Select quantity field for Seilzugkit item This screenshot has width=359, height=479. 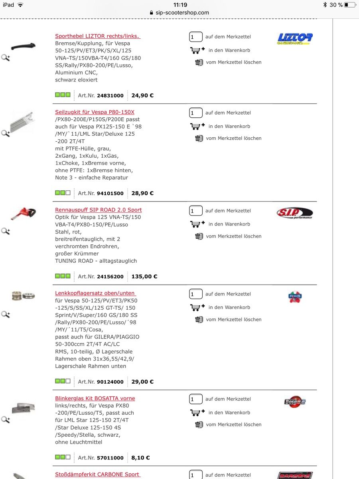pyautogui.click(x=195, y=113)
